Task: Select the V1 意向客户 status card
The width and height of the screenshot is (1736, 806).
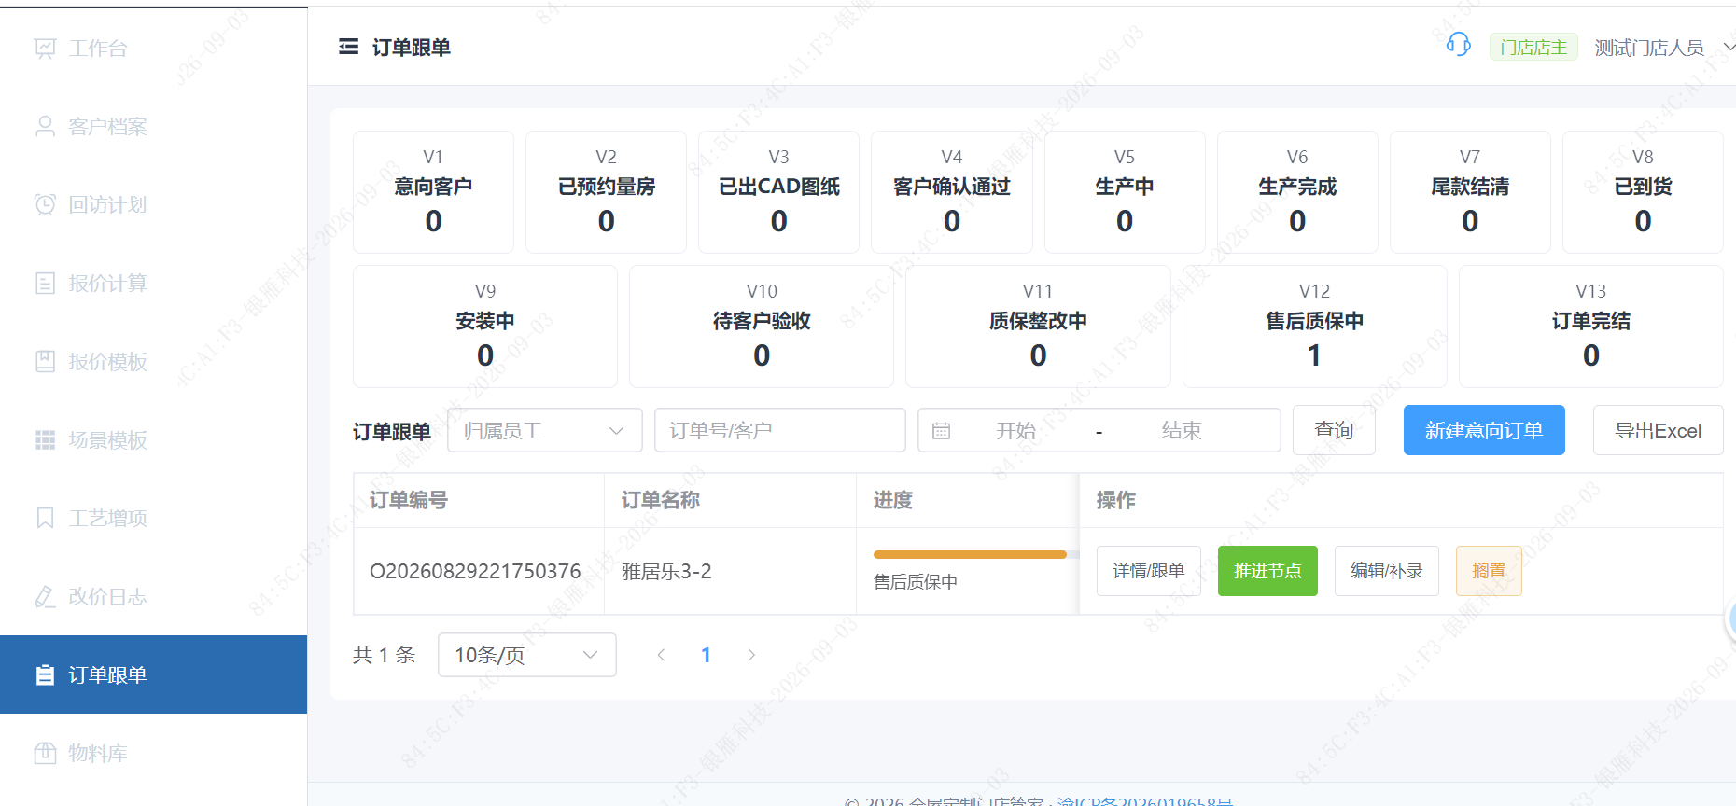Action: 433,192
